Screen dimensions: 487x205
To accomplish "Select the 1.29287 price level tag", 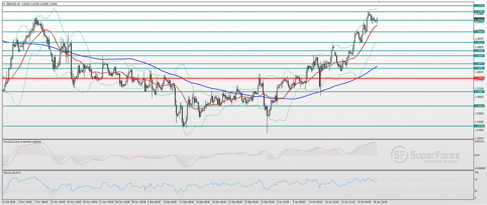I will click(479, 56).
